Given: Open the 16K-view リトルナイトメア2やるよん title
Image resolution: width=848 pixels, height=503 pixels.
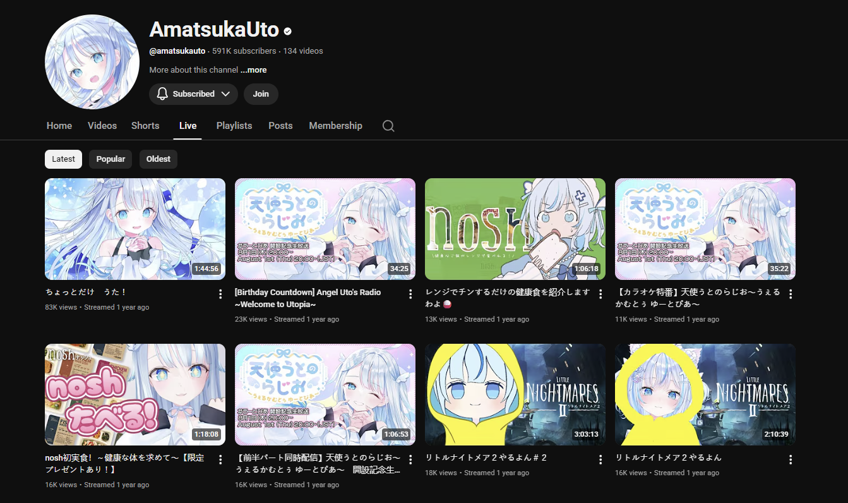Looking at the screenshot, I should point(668,458).
